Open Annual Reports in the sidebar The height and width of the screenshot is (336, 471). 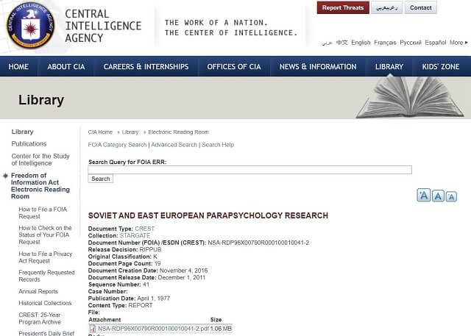(38, 291)
